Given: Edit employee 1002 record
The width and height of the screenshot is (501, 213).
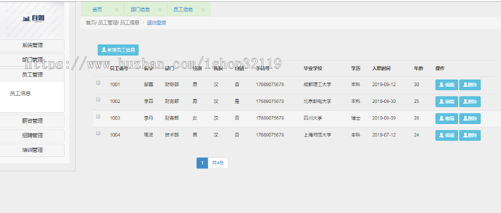Looking at the screenshot, I should [x=446, y=102].
